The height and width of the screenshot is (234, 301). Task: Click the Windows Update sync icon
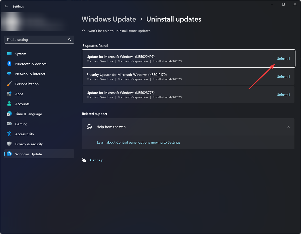(x=9, y=154)
